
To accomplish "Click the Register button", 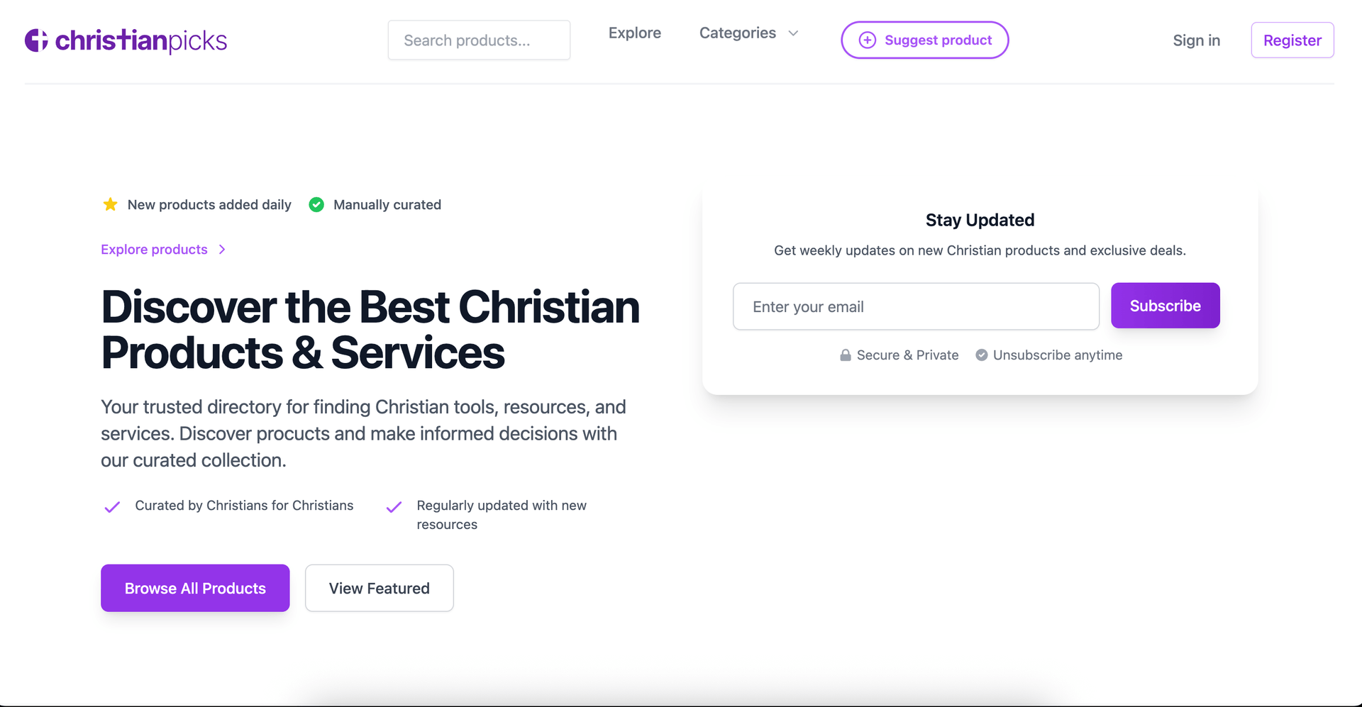I will click(1292, 40).
